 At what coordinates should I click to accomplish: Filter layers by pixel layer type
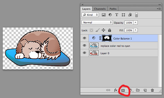coord(104,15)
